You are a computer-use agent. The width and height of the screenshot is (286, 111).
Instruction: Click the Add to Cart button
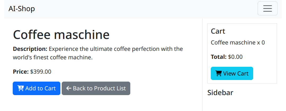tap(37, 88)
